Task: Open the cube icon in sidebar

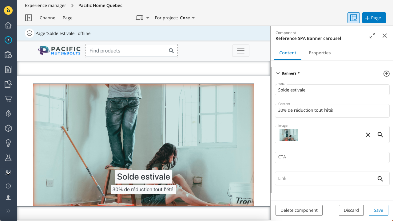Action: point(8,128)
